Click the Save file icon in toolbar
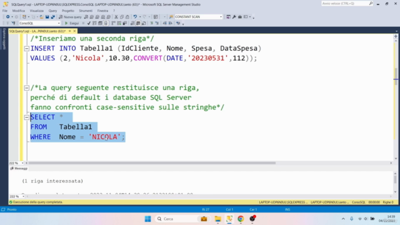The height and width of the screenshot is (225, 400). click(47, 17)
